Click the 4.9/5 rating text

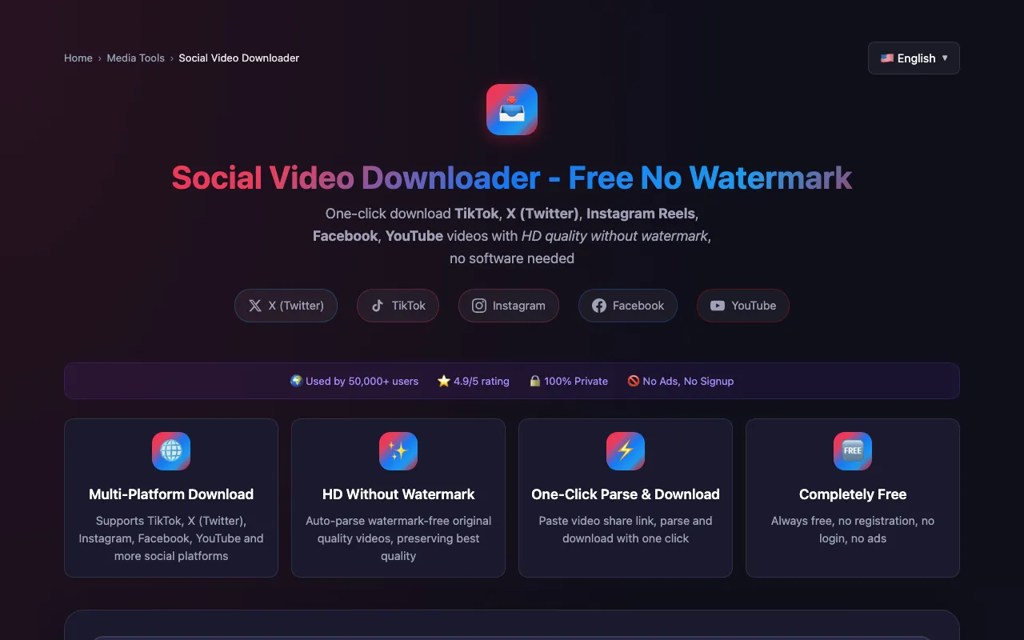482,381
